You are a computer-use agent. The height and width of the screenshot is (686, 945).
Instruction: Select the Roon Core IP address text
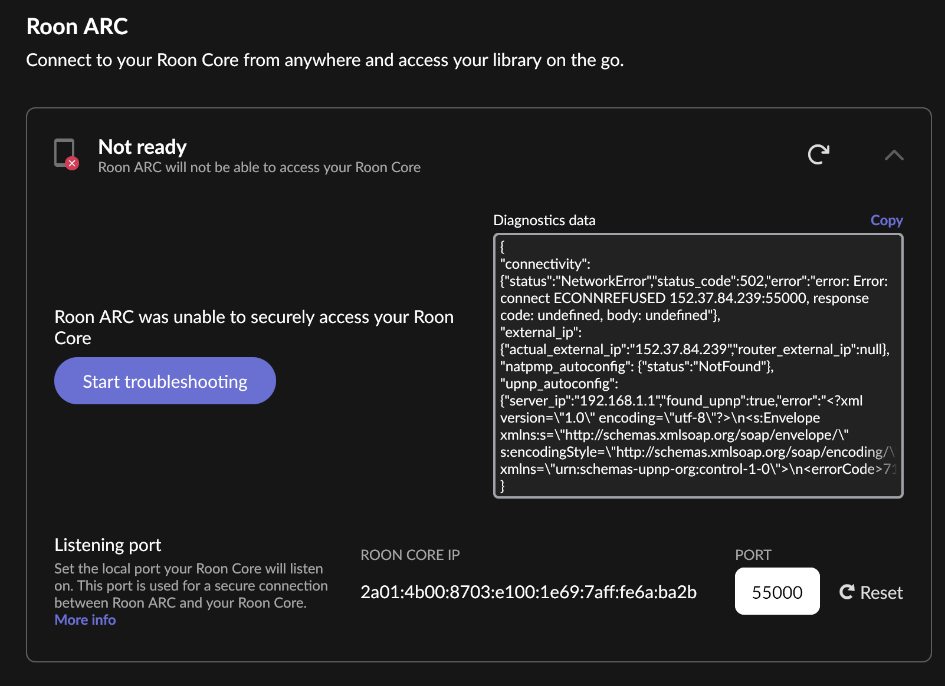click(529, 592)
